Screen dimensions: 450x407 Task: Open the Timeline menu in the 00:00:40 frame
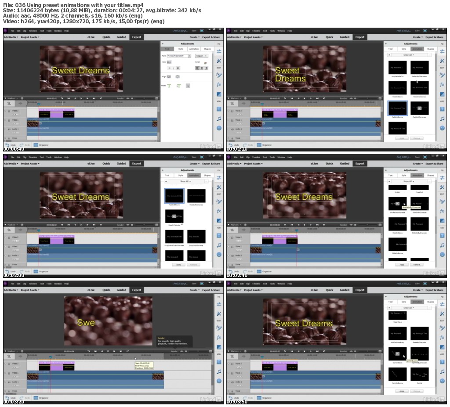tap(33, 31)
